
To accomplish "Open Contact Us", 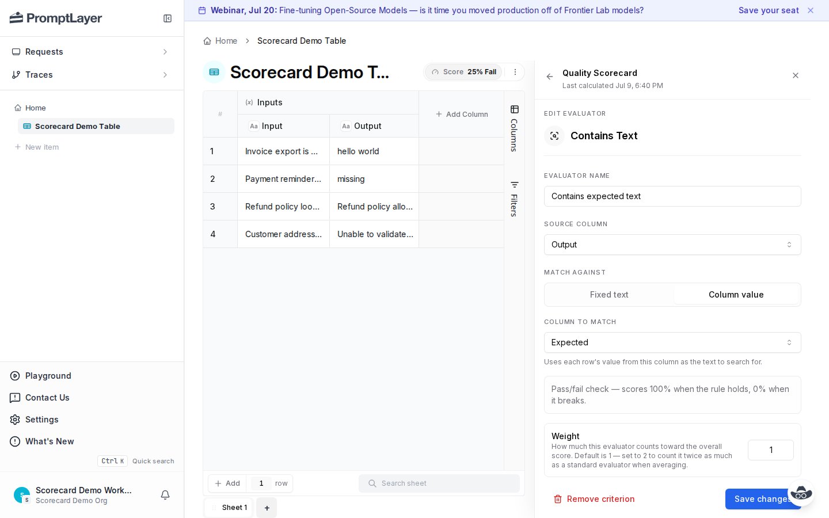I will [47, 398].
